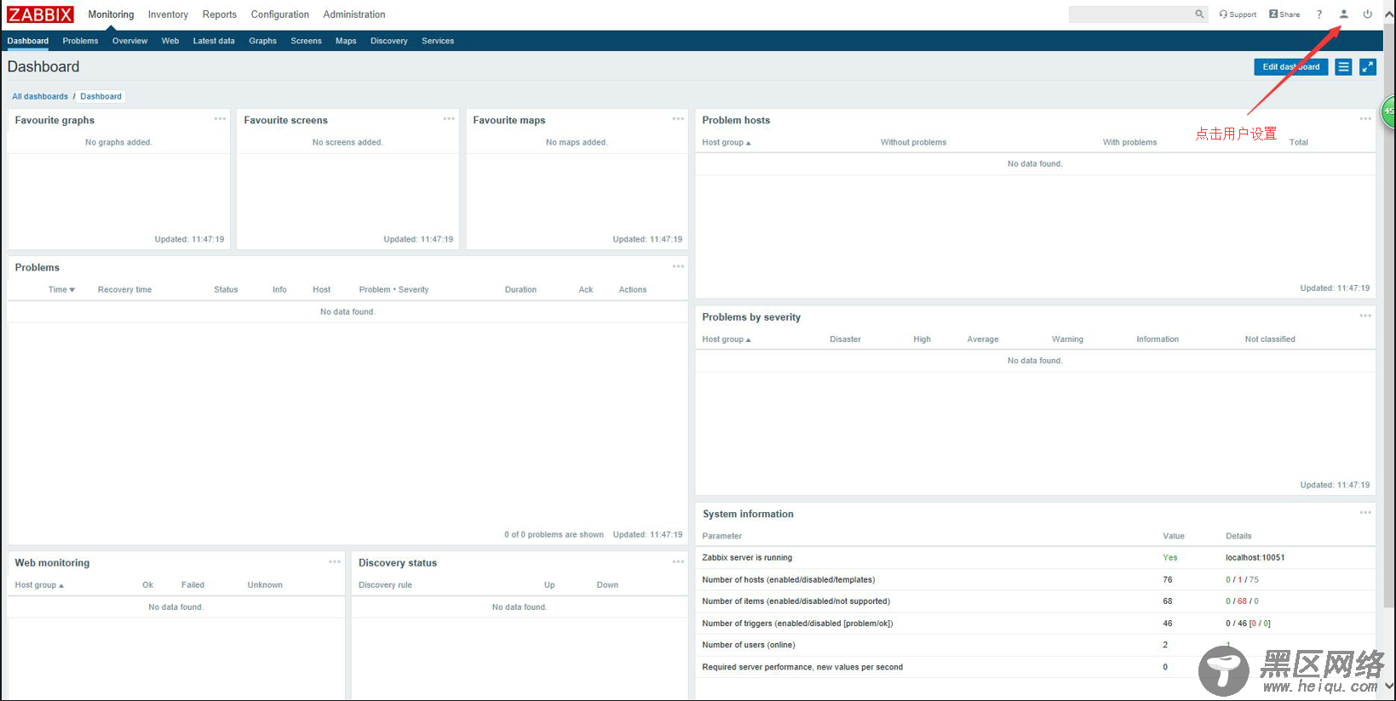This screenshot has width=1396, height=701.
Task: Open the Configuration menu
Action: (x=280, y=14)
